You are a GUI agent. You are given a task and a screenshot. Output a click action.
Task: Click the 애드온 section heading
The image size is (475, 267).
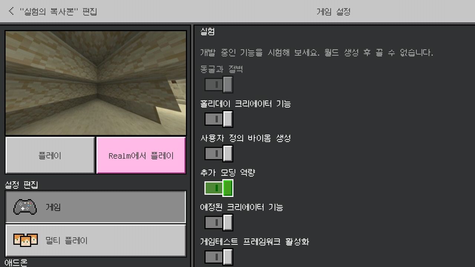pyautogui.click(x=16, y=263)
